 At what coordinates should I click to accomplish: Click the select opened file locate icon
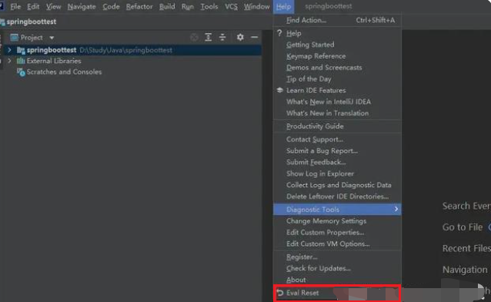(194, 37)
